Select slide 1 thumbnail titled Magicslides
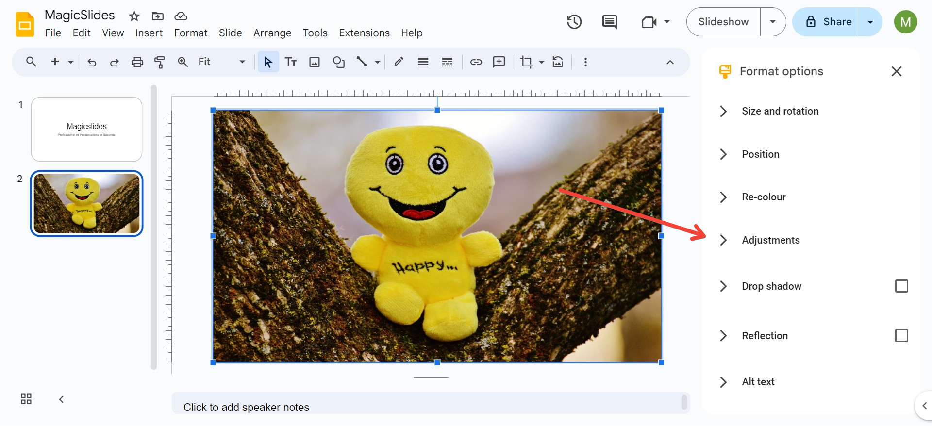The image size is (932, 426). coord(86,129)
